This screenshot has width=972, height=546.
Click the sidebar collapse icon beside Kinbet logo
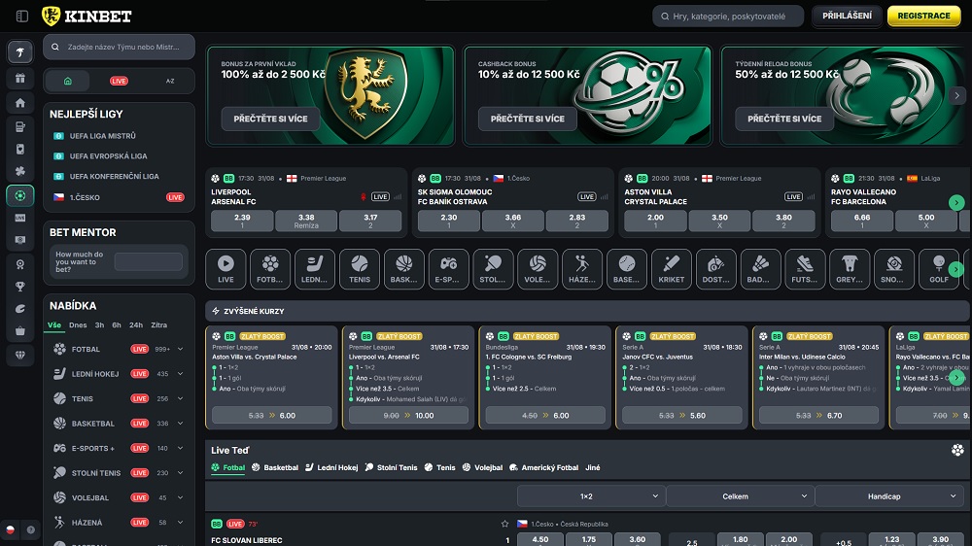point(22,17)
